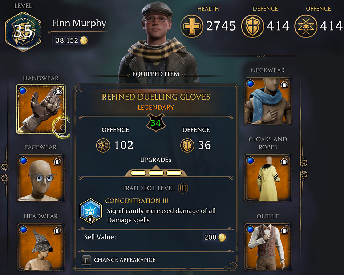Click the Offence star icon at top

305,26
